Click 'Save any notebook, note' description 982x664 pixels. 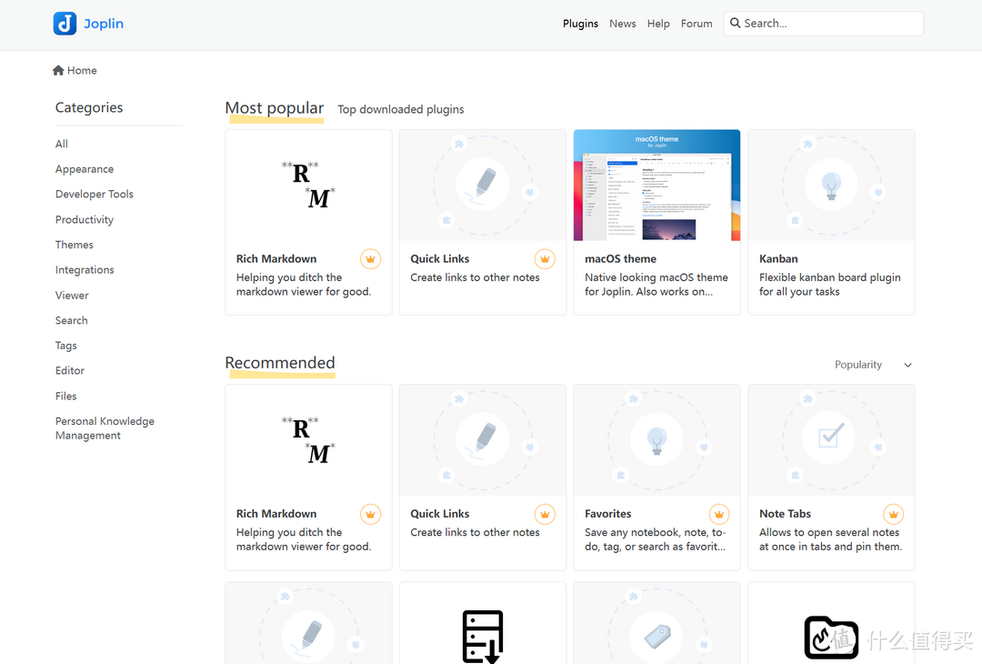pyautogui.click(x=656, y=539)
